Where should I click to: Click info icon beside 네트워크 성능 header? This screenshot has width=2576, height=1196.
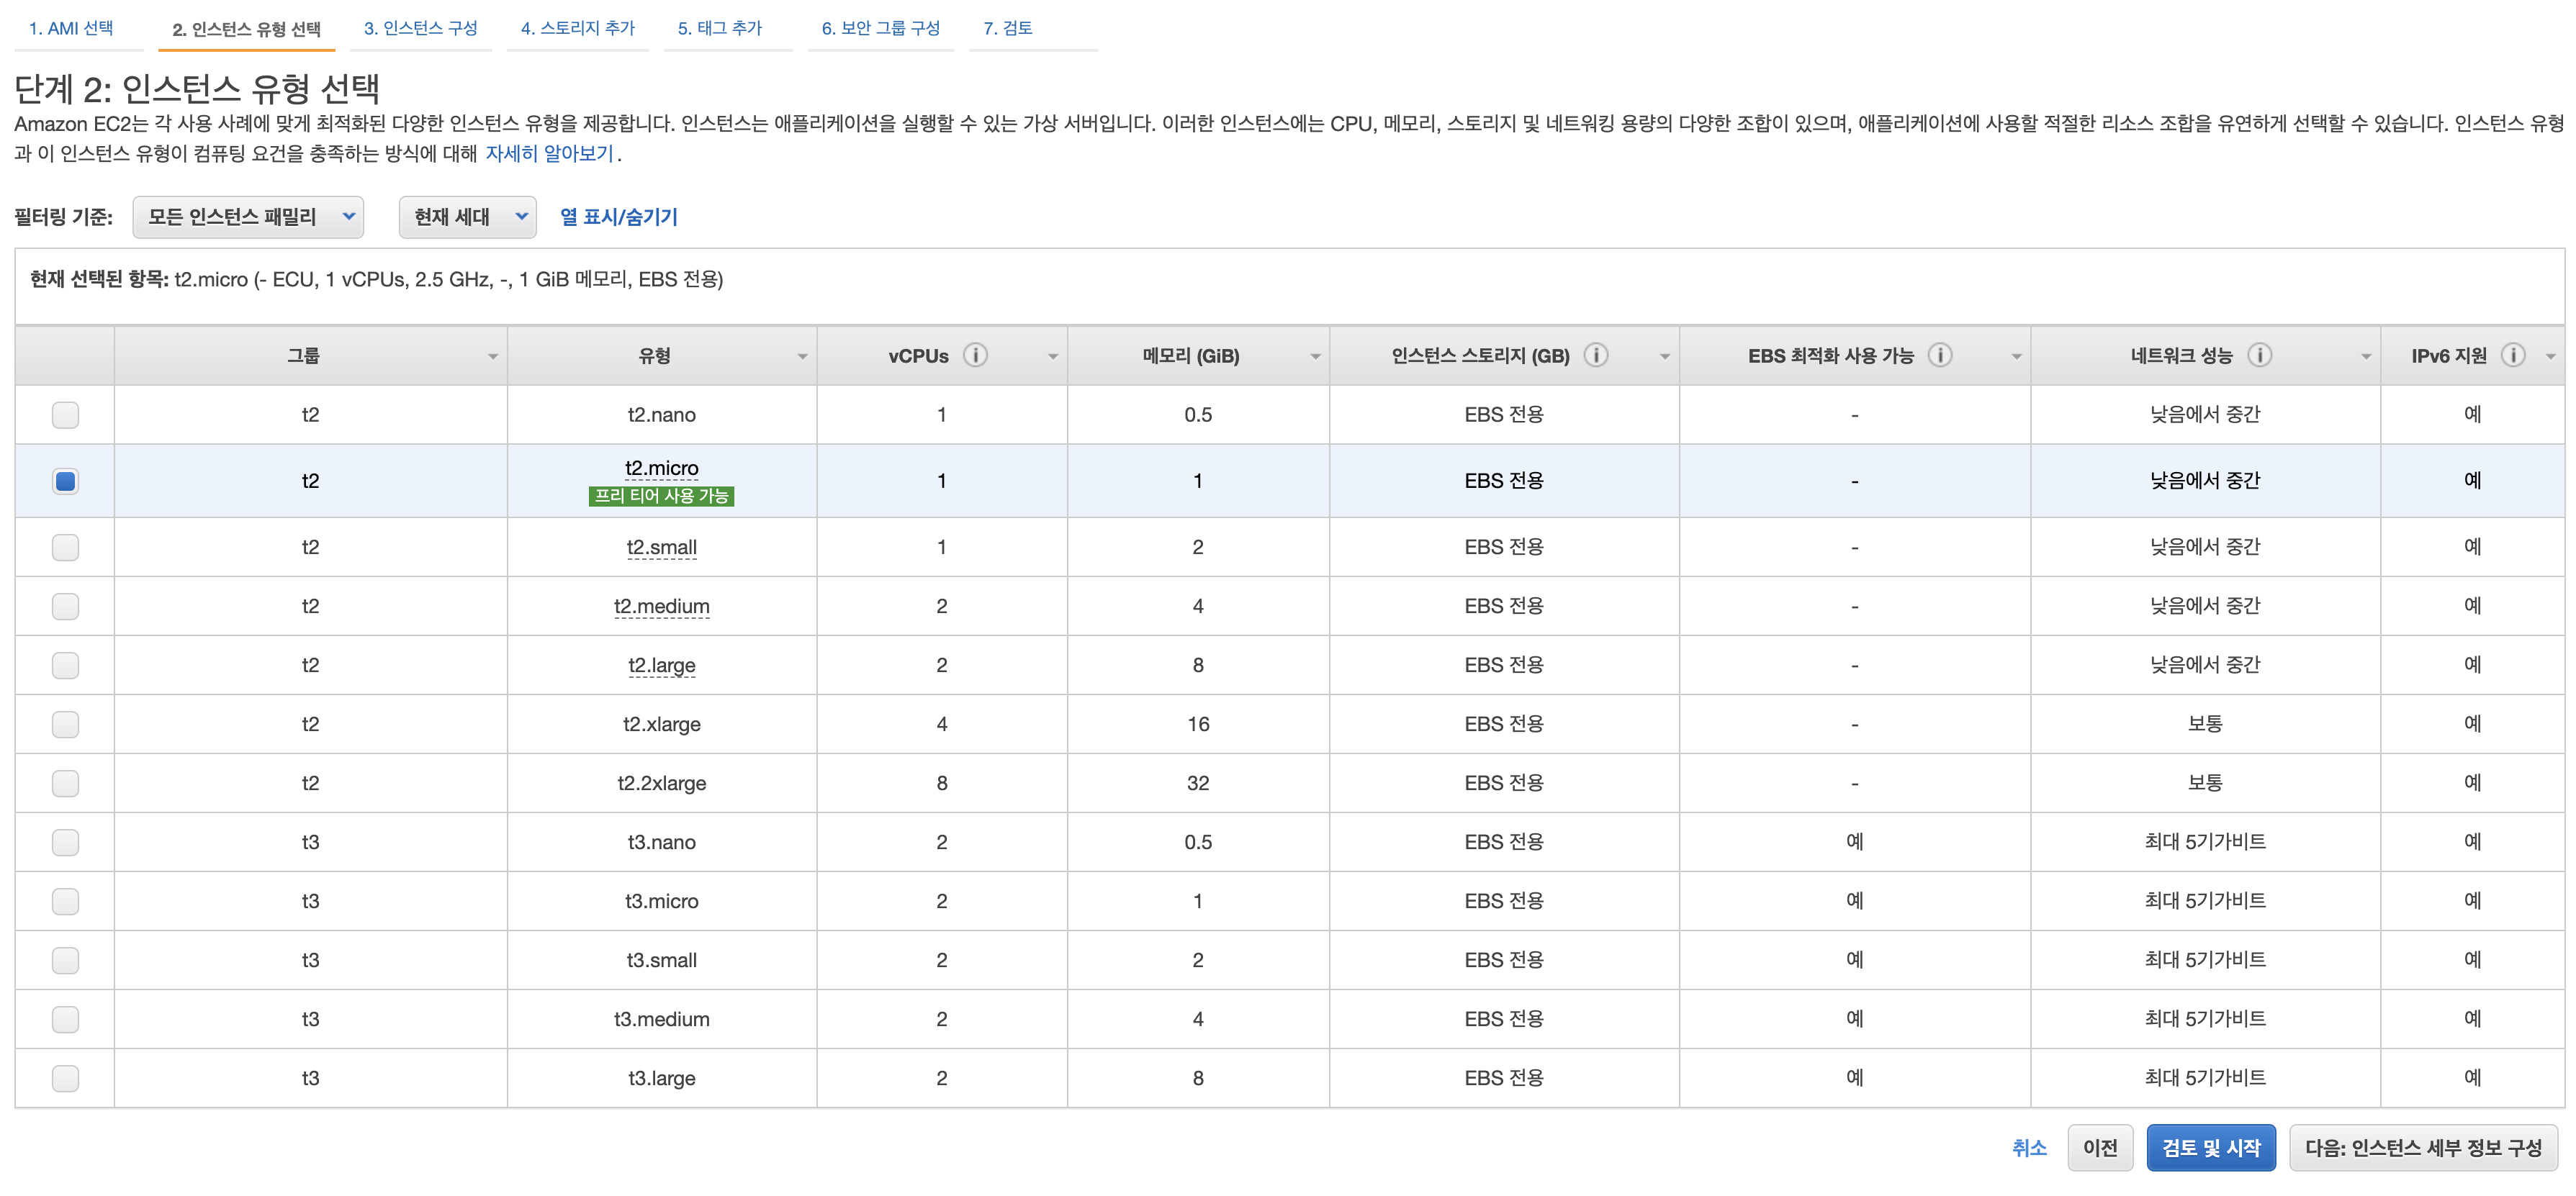click(x=2259, y=355)
